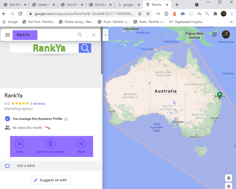Viewport: 236px width, 189px height.
Task: Click the search magnifier in the Maps search box
Action: tap(80, 35)
